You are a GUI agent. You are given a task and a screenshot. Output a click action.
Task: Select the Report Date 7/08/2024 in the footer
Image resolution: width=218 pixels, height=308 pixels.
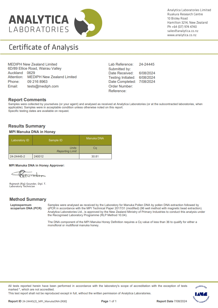(172, 301)
